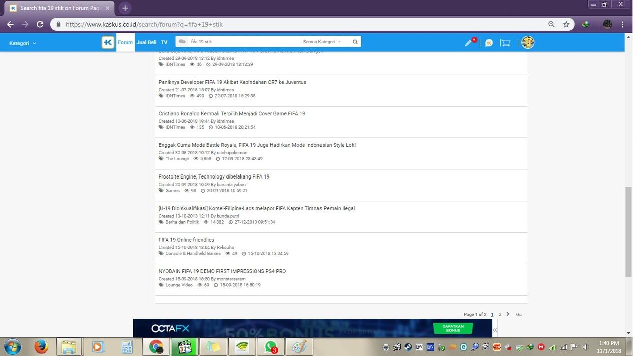The image size is (641, 356).
Task: Click the browser forward arrow
Action: (25, 24)
